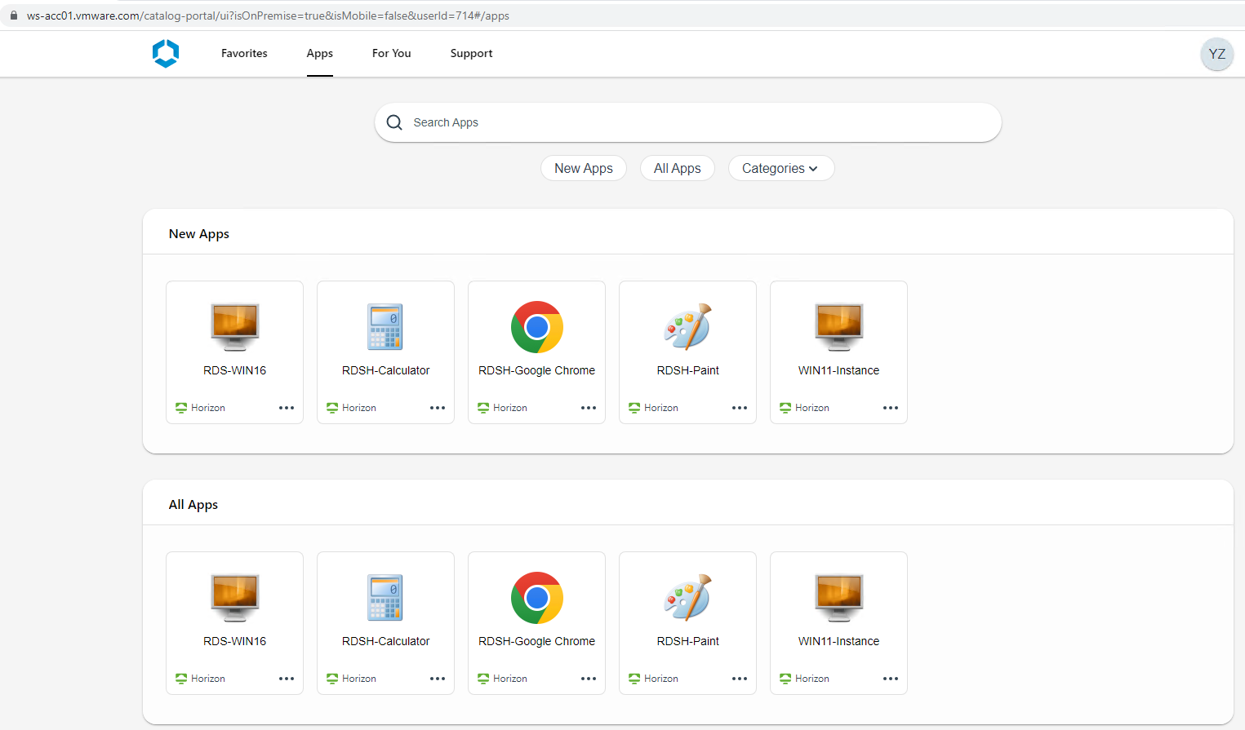This screenshot has height=730, width=1245.
Task: Open RDSH-Paint from the All Apps section
Action: pyautogui.click(x=687, y=597)
